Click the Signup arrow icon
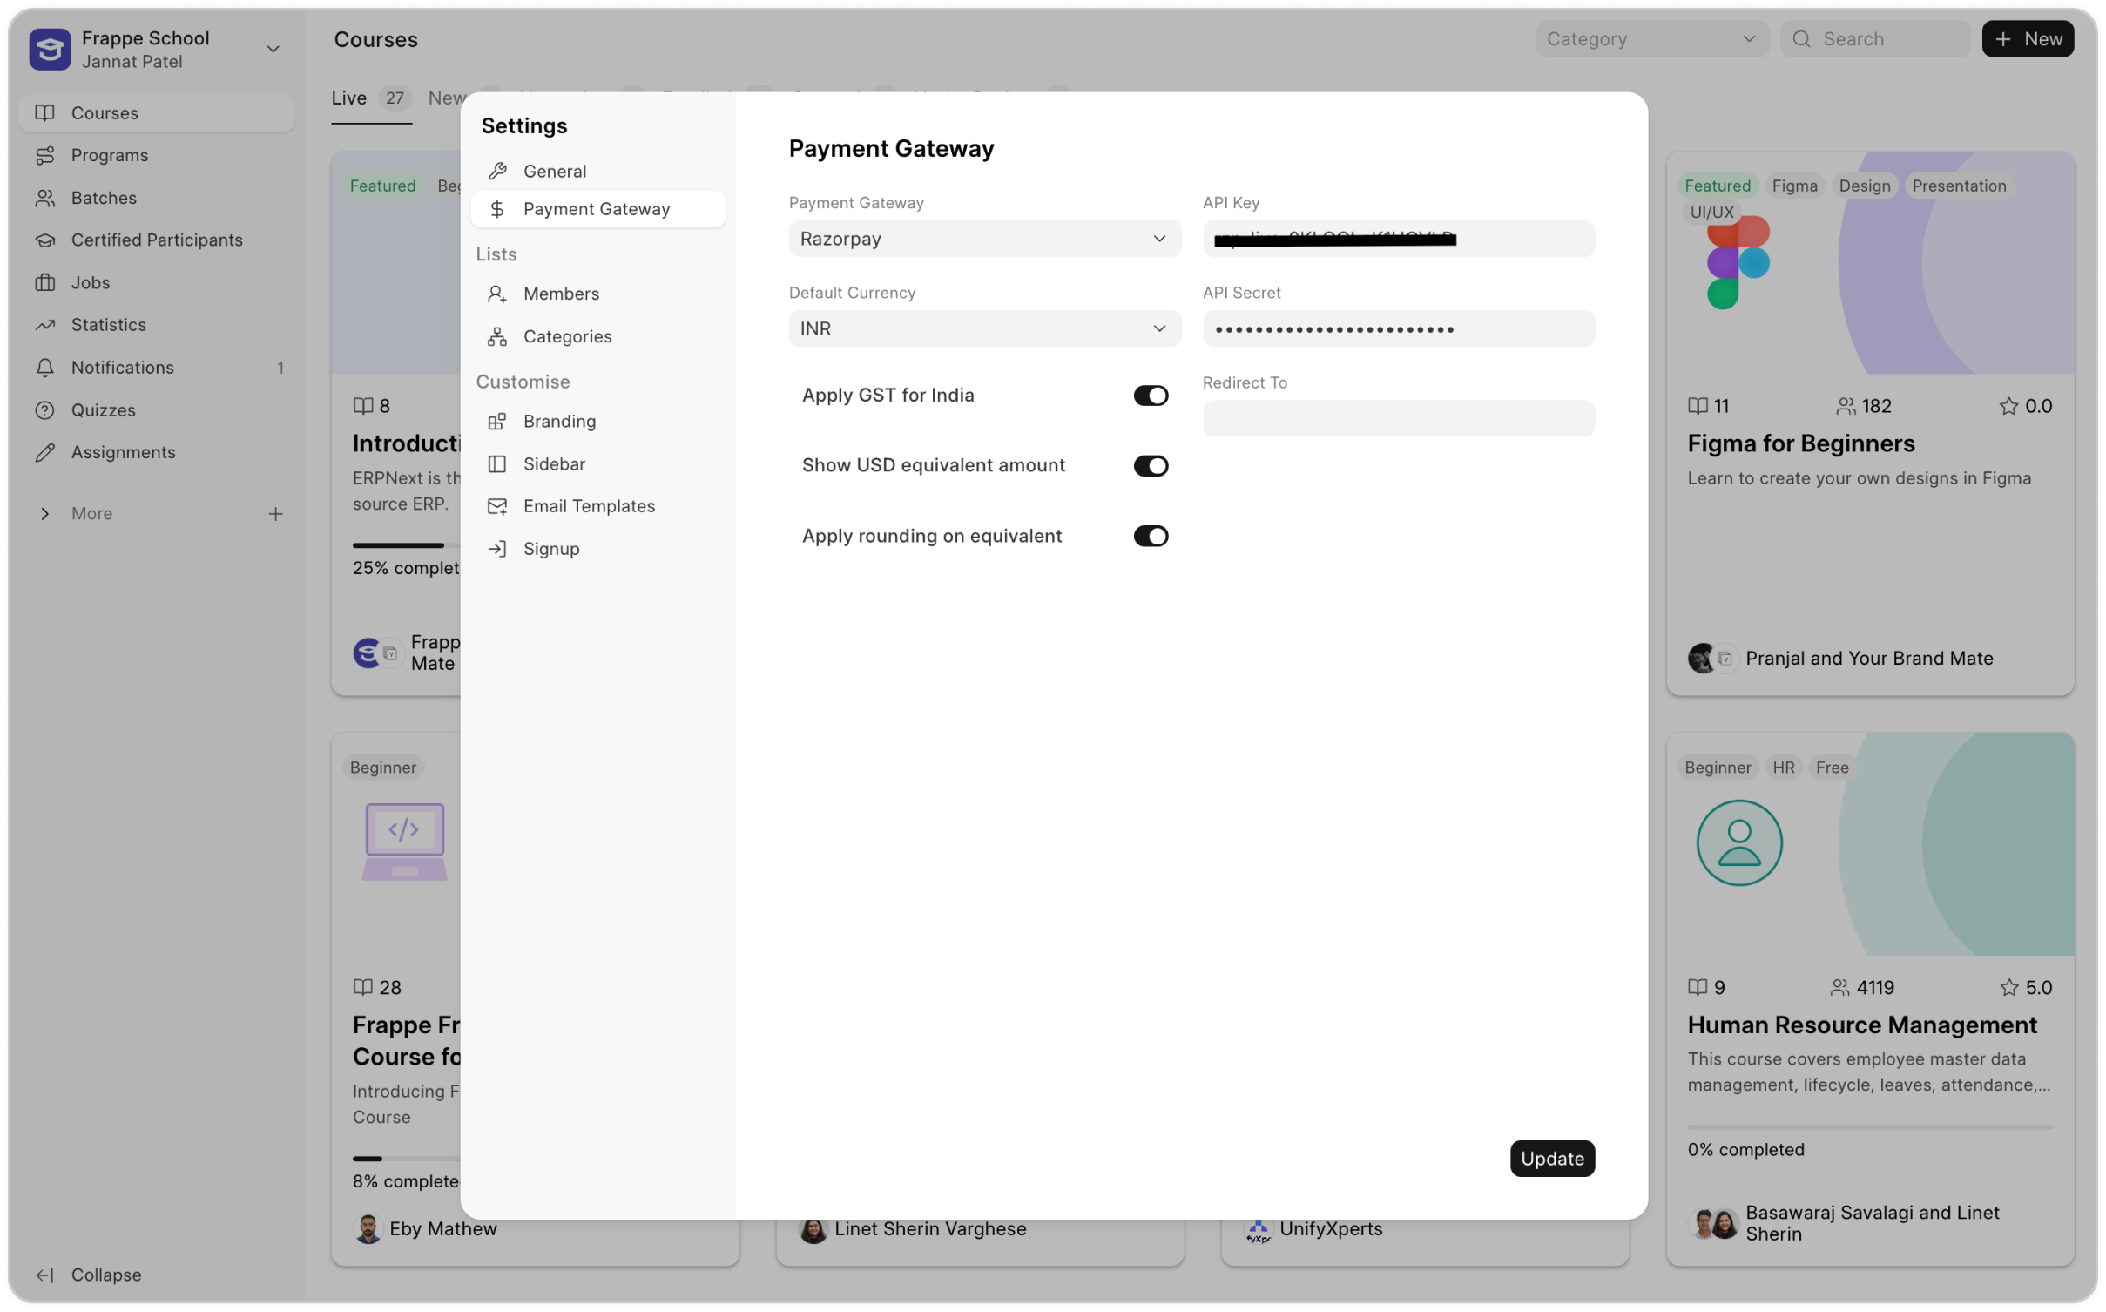The image size is (2106, 1312). (x=497, y=549)
